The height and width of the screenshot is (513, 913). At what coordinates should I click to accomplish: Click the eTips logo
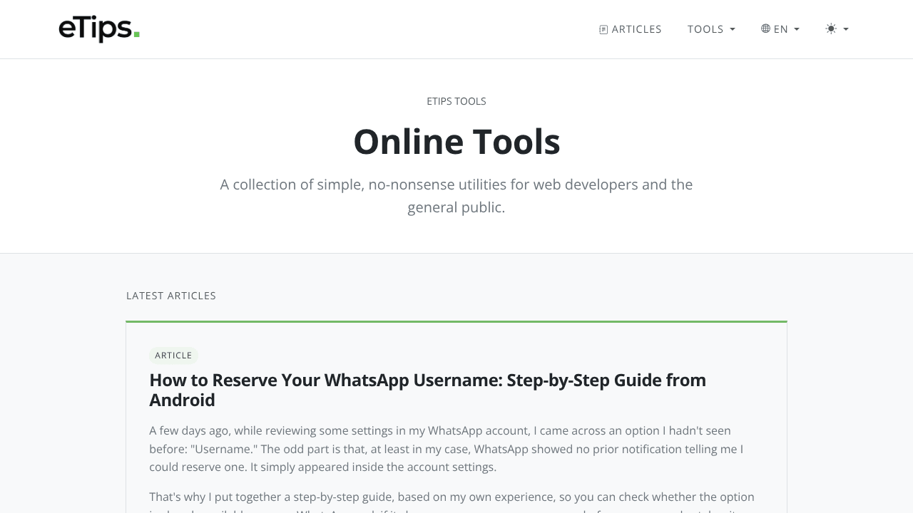pyautogui.click(x=99, y=29)
